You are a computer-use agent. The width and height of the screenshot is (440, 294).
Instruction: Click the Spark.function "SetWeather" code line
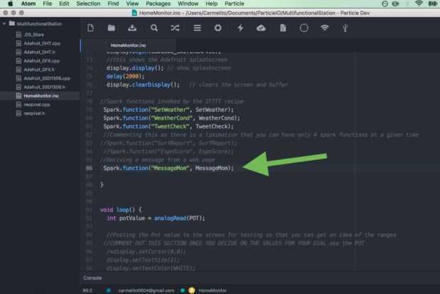point(168,110)
